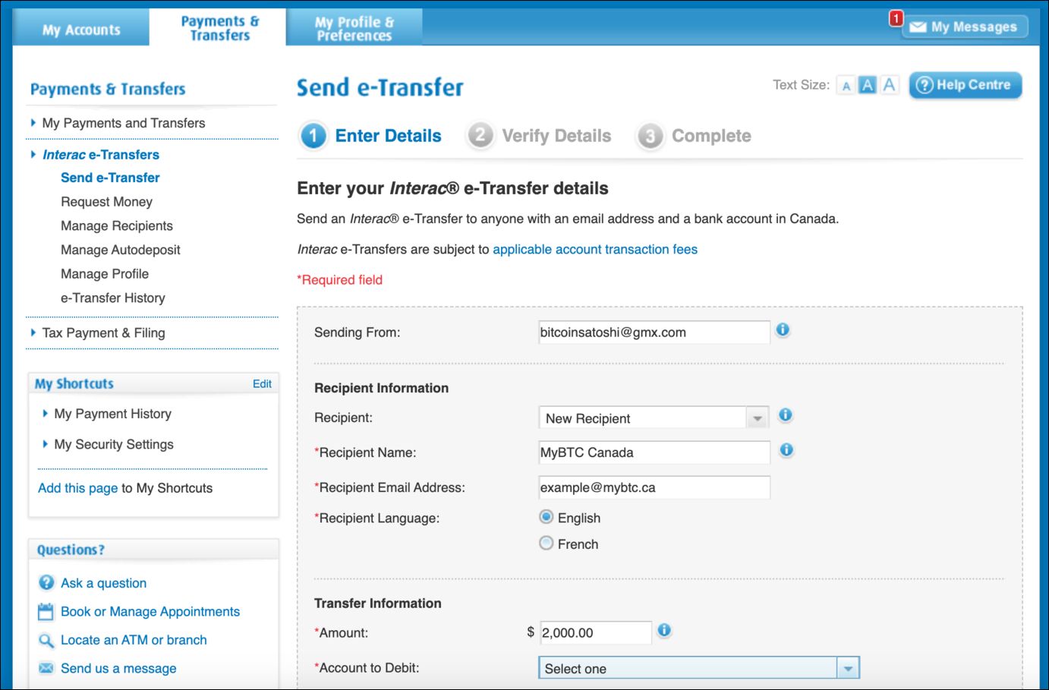Switch to the My Accounts tab
The height and width of the screenshot is (690, 1049).
click(x=81, y=30)
